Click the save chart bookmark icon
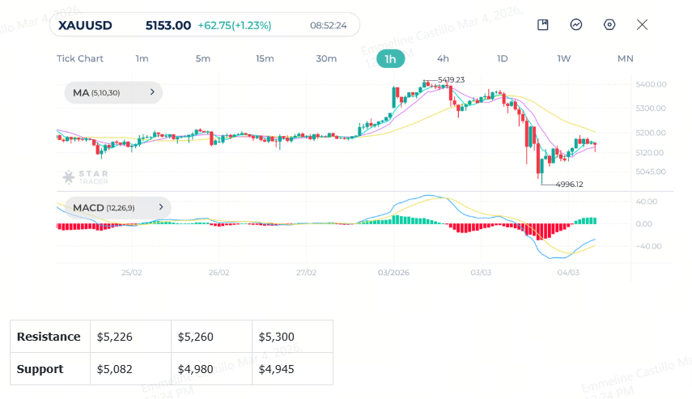692x399 pixels. (x=543, y=25)
